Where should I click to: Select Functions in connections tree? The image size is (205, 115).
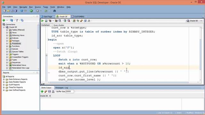(16, 46)
